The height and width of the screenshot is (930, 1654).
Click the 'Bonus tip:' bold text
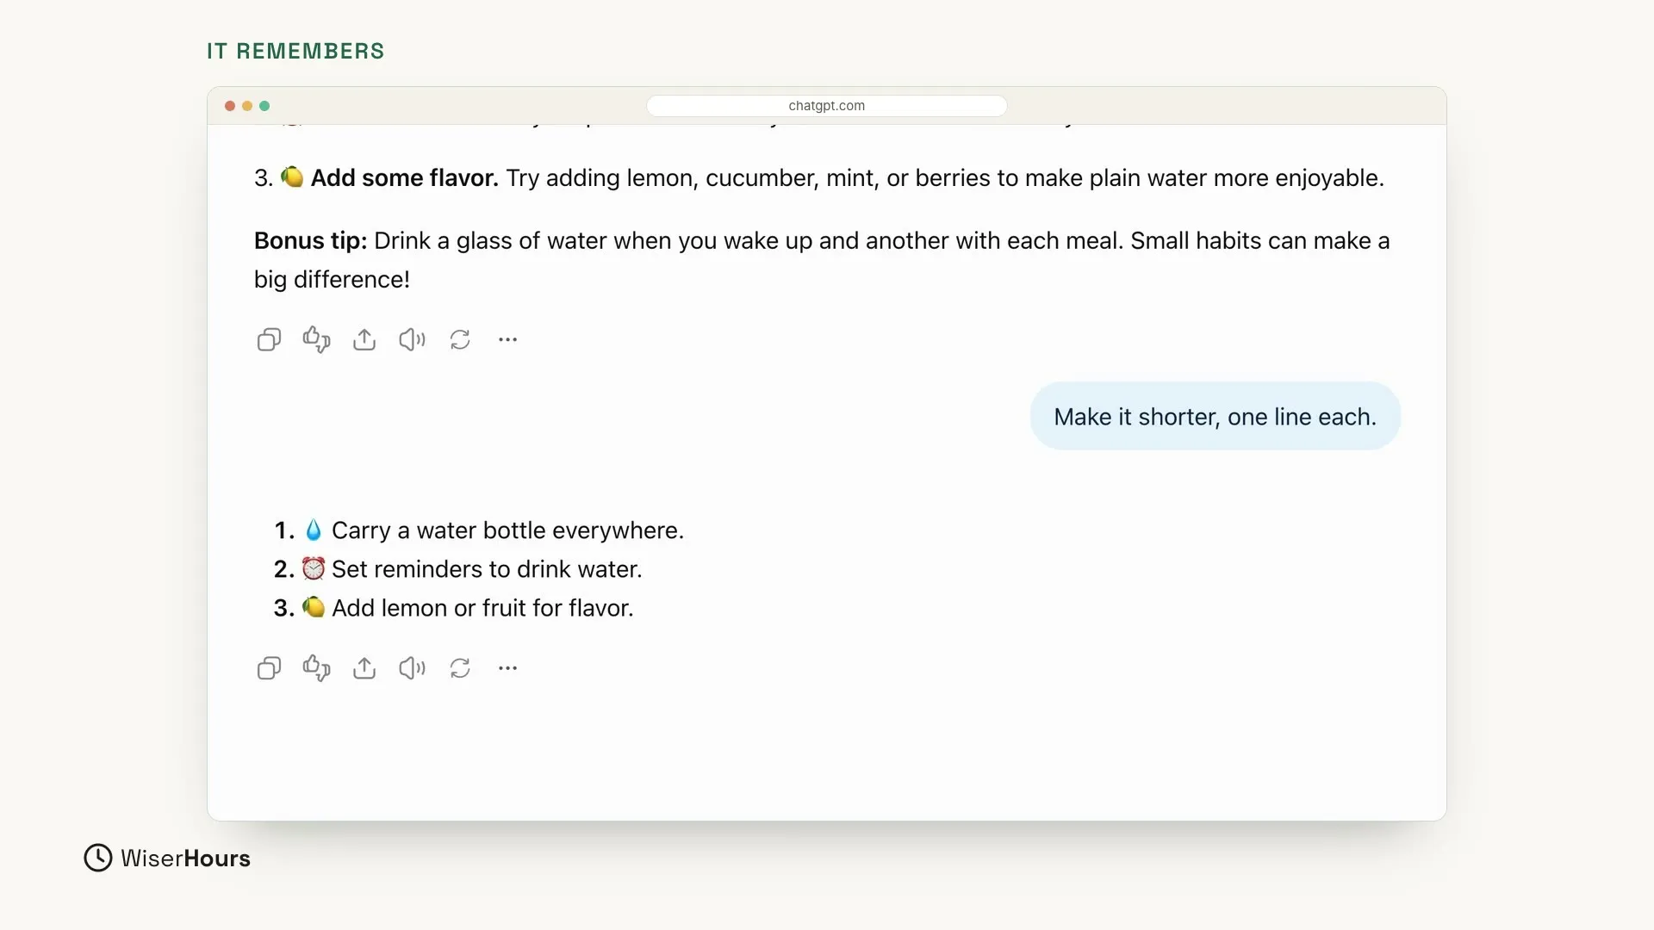pyautogui.click(x=310, y=241)
